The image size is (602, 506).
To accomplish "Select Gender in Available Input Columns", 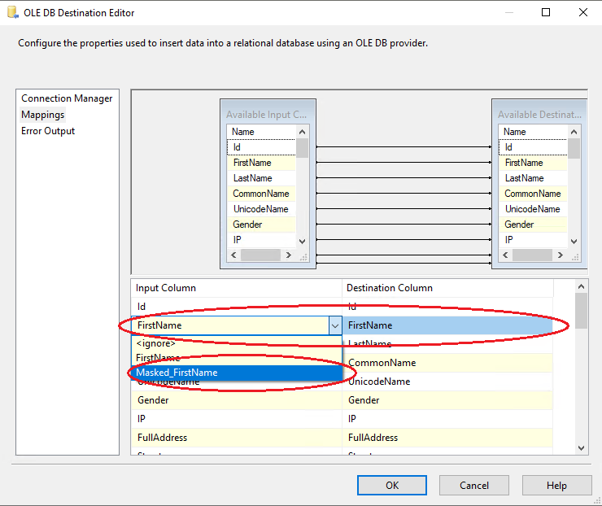I will [x=247, y=225].
